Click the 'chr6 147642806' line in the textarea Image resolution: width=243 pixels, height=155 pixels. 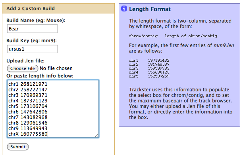(x=28, y=112)
